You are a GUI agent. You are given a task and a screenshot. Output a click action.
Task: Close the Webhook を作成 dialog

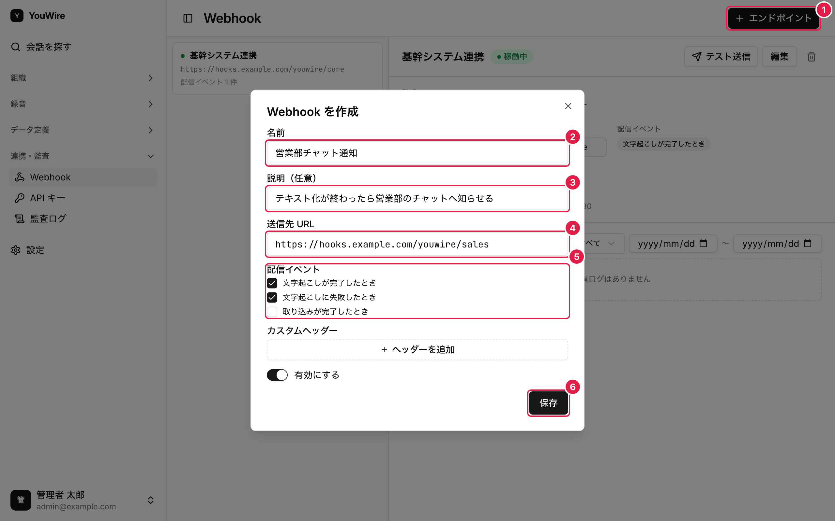tap(568, 106)
